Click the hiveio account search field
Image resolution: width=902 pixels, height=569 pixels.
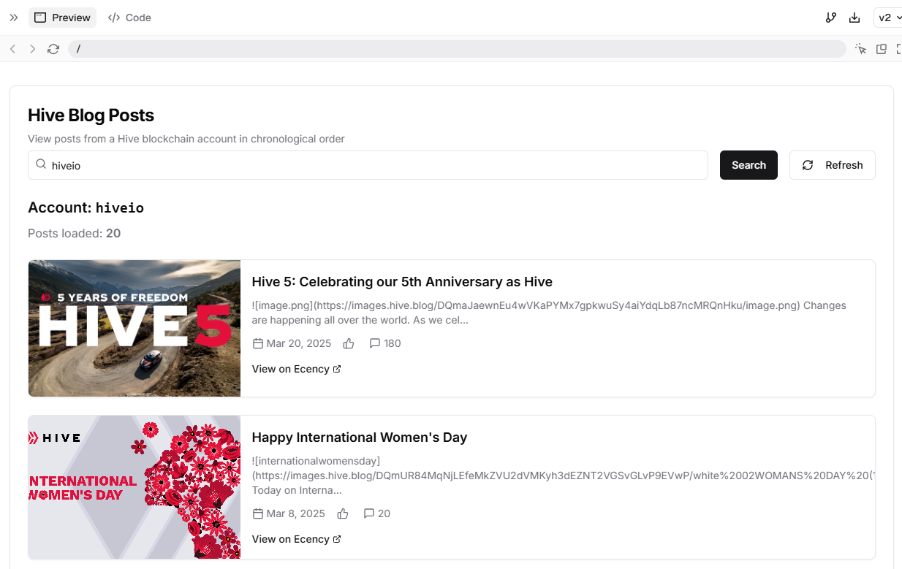(368, 165)
